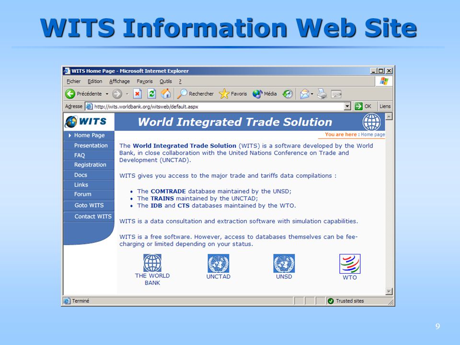Viewport: 460px width, 345px height.
Task: Click the white globe emblem in banner
Action: pyautogui.click(x=371, y=122)
